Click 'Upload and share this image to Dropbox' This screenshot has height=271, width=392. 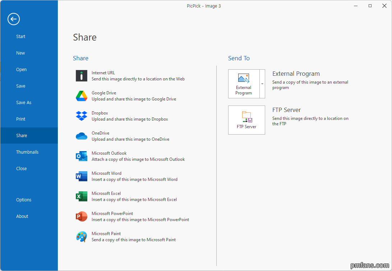pos(130,119)
